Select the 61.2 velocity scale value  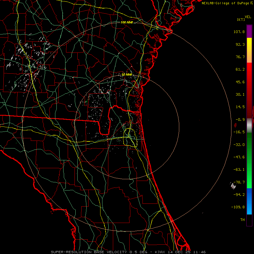pos(240,69)
